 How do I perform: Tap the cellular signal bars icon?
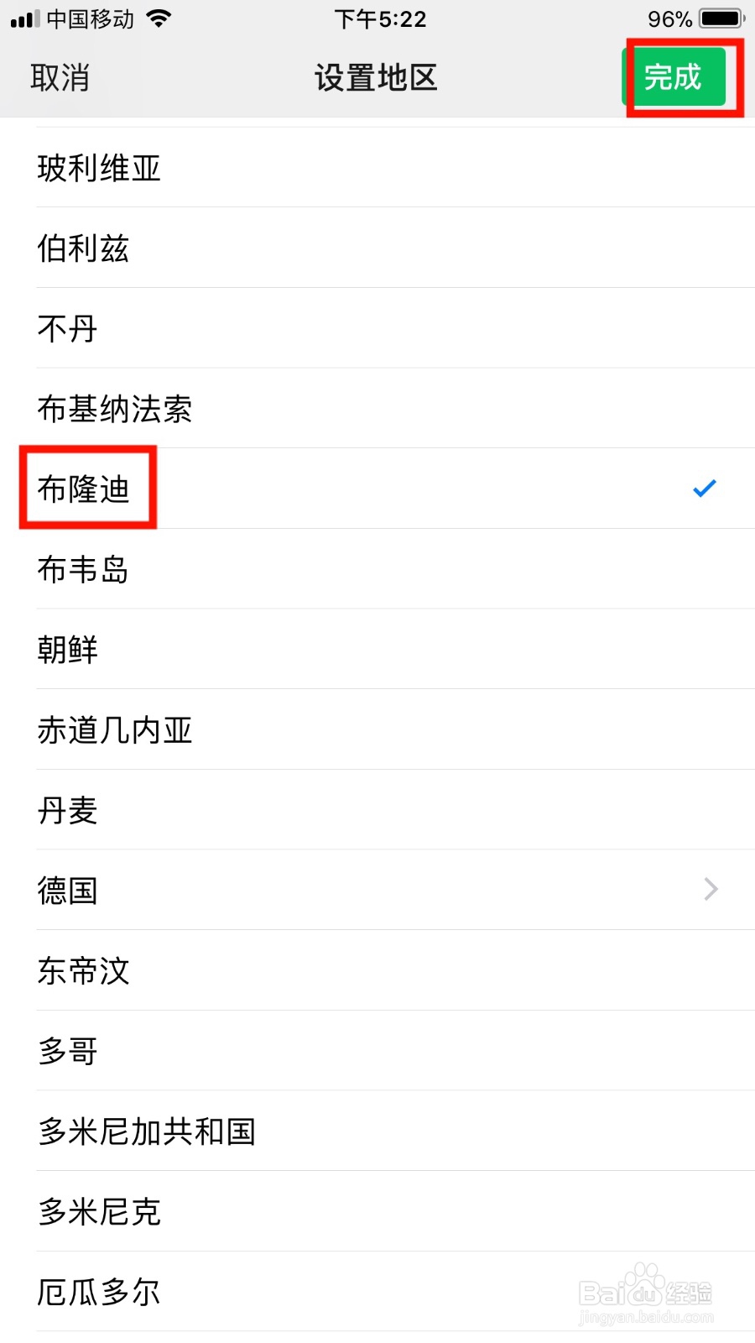(x=25, y=19)
